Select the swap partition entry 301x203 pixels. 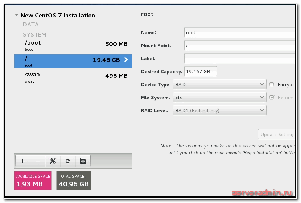tap(73, 77)
